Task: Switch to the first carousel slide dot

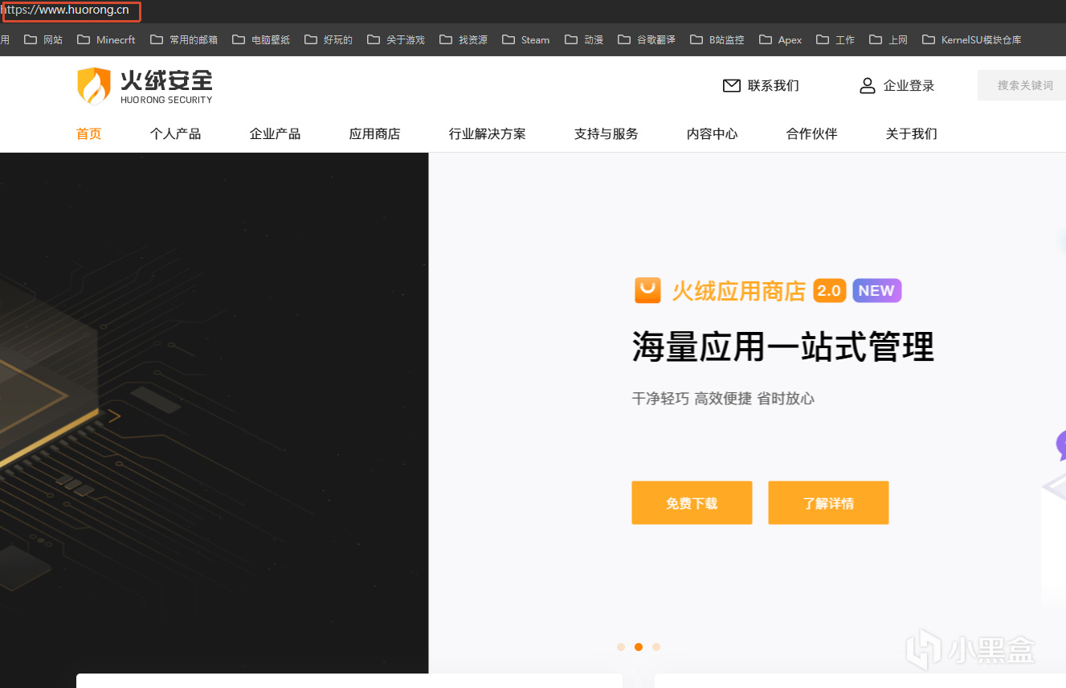Action: [621, 647]
